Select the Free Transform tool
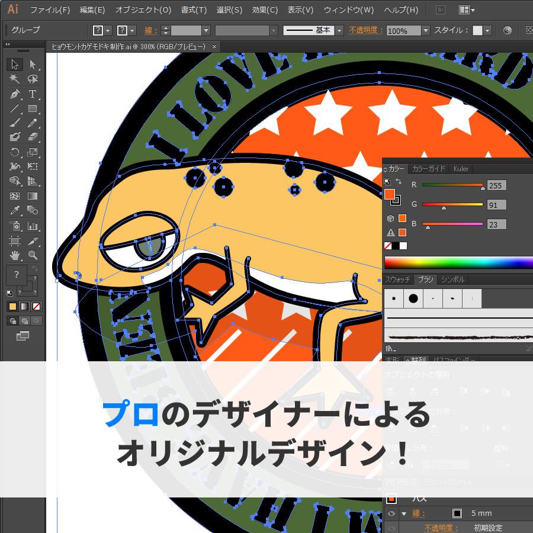Screen dimensions: 533x533 click(x=33, y=166)
